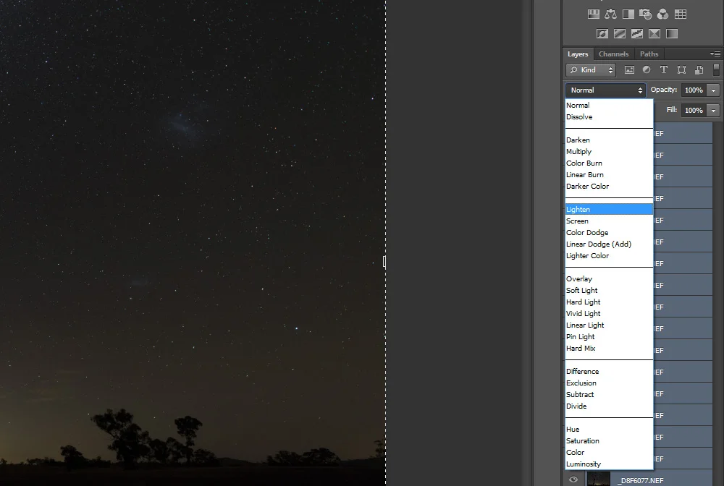Add a Photo Filter adjustment (camera icon)
Screen dimensions: 724x486
point(646,14)
